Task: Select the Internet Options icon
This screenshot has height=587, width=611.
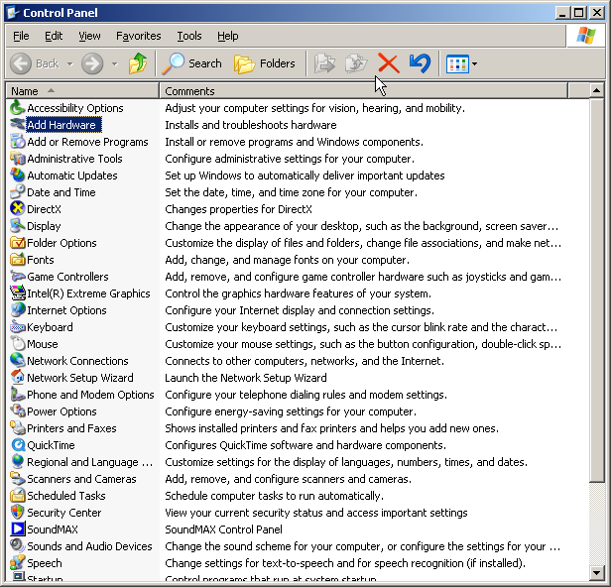Action: tap(17, 310)
